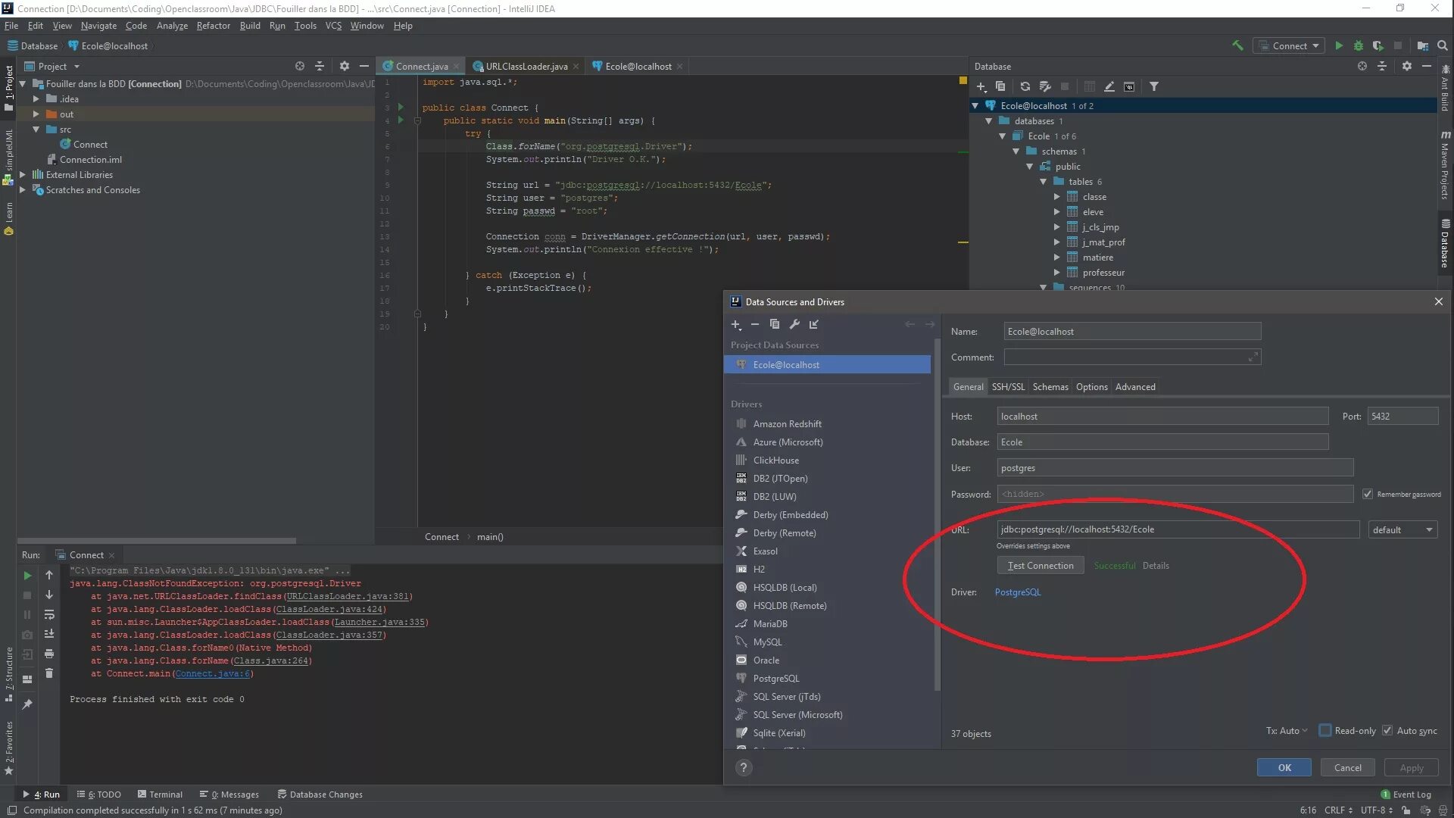Enable the Read-only checkbox
Screen dimensions: 1454x818
point(1325,731)
